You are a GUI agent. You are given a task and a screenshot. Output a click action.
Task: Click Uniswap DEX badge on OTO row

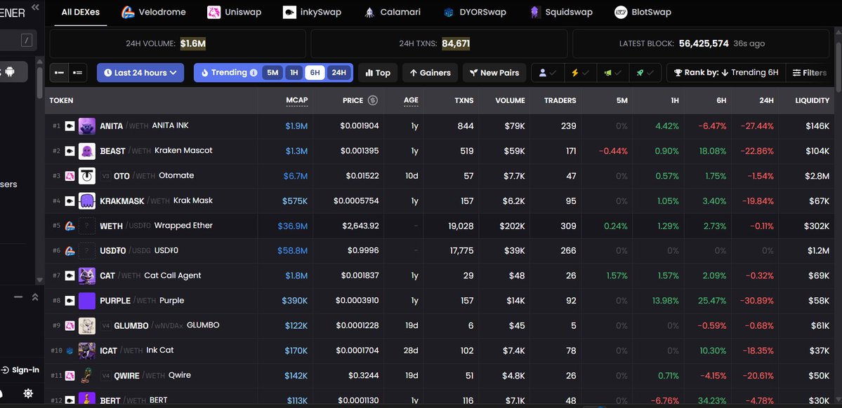point(70,176)
